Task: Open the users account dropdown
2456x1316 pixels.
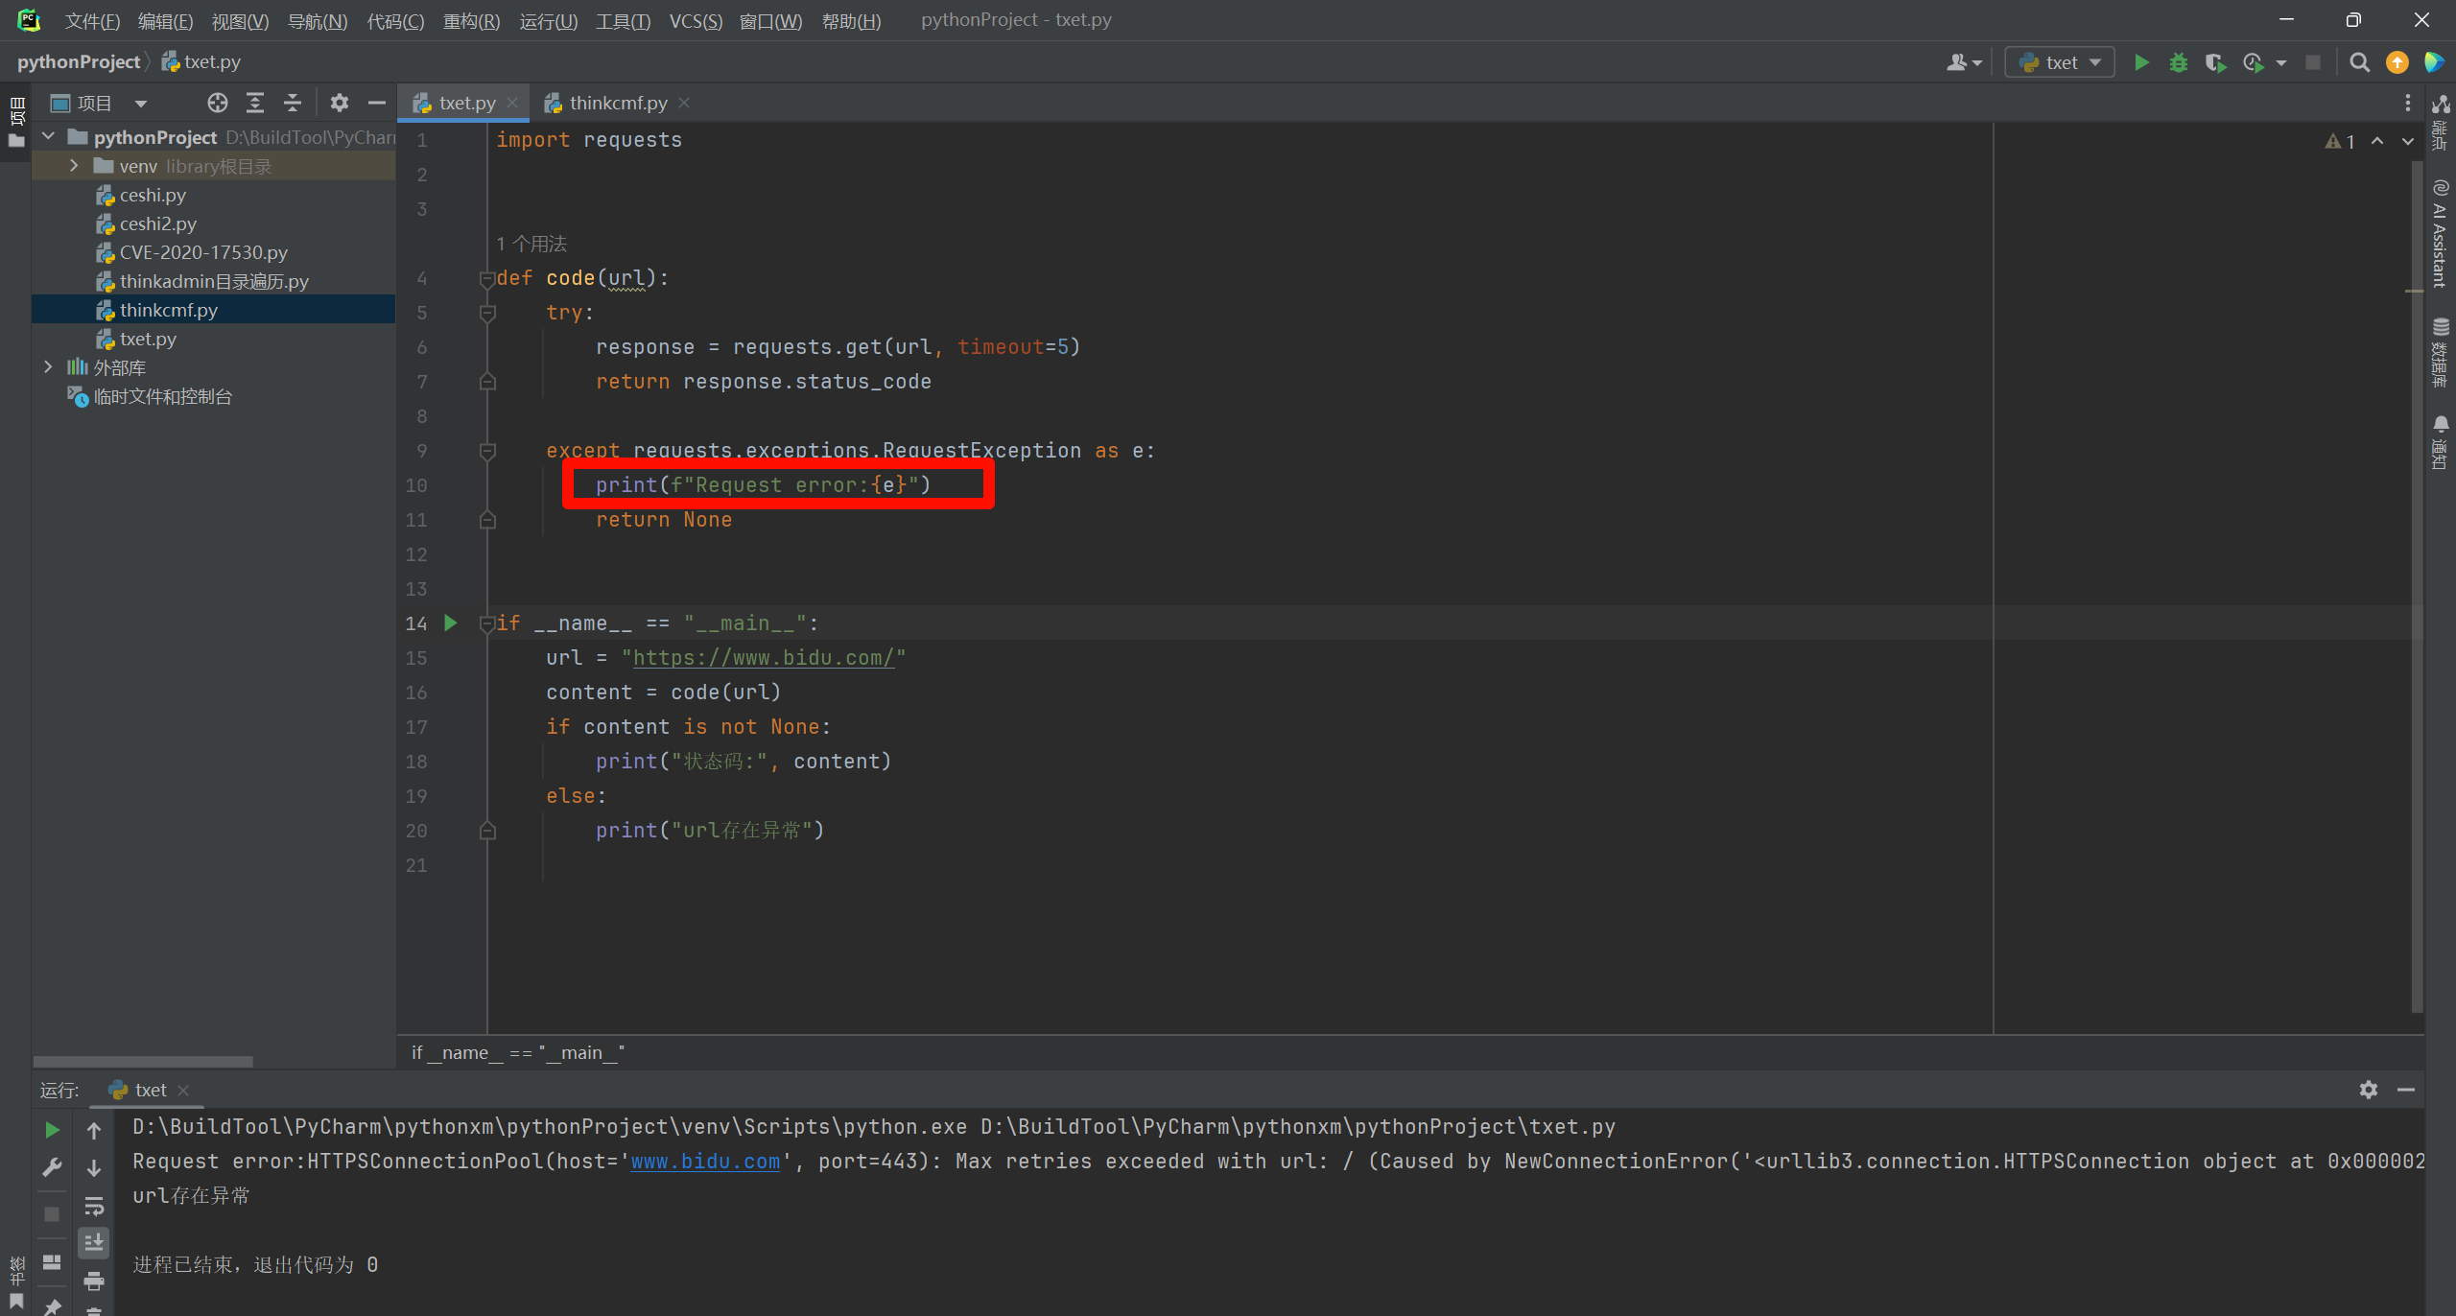Action: coord(1964,62)
